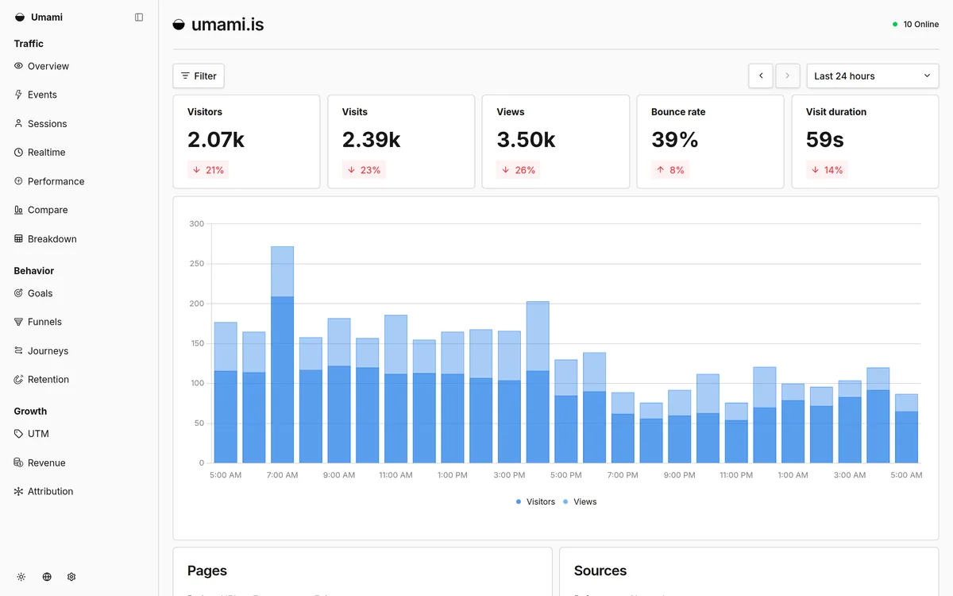The width and height of the screenshot is (953, 596).
Task: Click the umami.is site title
Action: coord(227,25)
